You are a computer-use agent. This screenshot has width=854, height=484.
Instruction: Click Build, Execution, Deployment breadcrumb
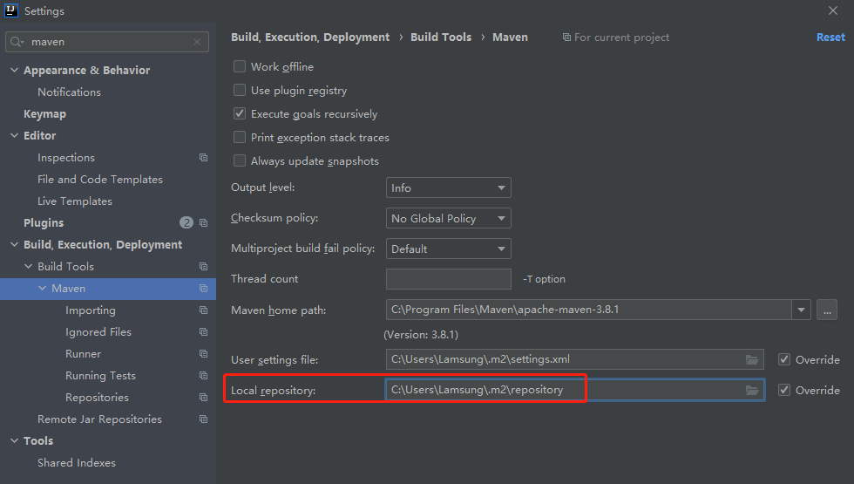pos(310,37)
